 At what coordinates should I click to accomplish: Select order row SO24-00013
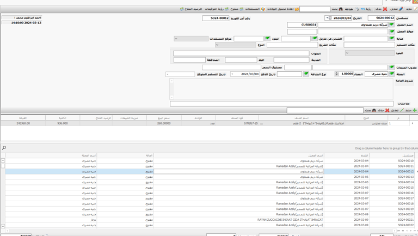(210, 177)
